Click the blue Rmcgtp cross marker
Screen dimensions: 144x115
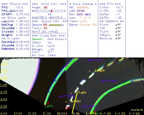(103, 81)
